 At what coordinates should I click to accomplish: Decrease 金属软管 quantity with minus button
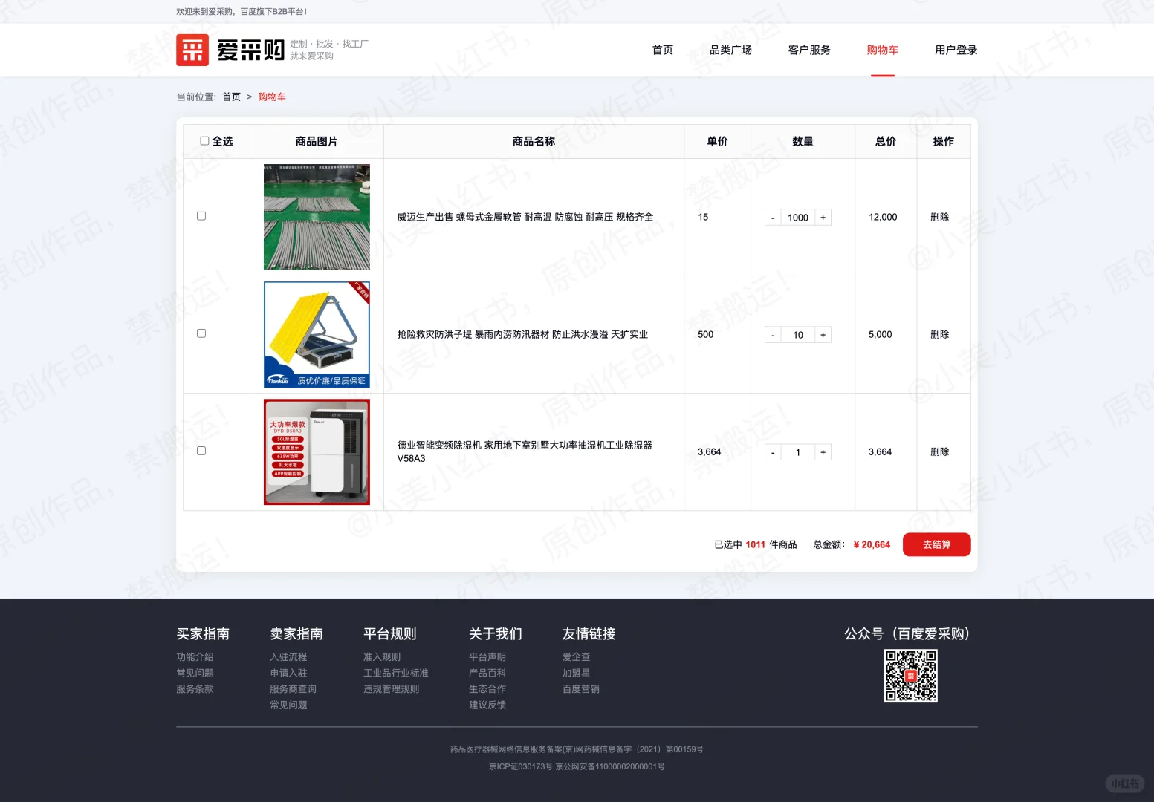[772, 217]
